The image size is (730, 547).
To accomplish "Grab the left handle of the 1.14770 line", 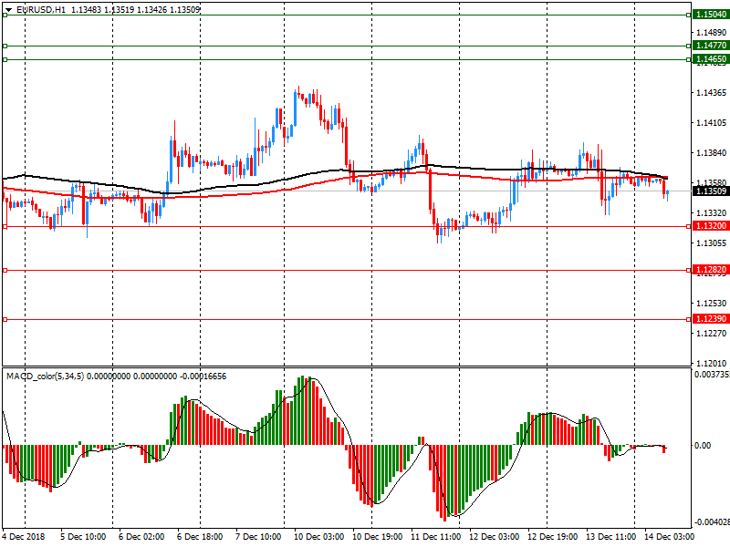I will point(5,46).
